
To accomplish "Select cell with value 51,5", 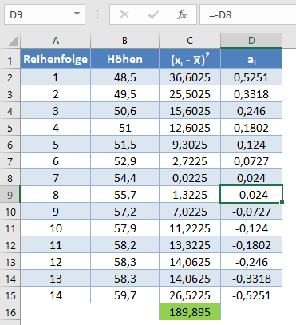I will click(124, 145).
